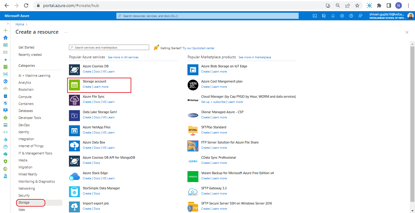
Task: Click Learn more under Storage account
Action: [101, 87]
